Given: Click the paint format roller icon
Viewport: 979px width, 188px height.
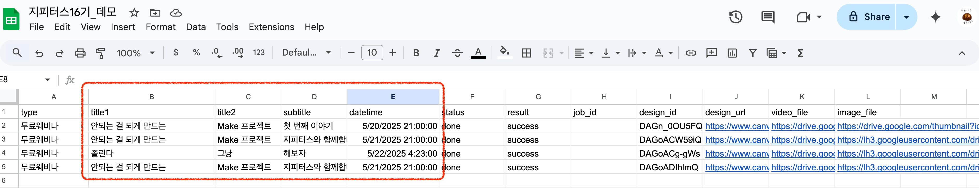Looking at the screenshot, I should [x=100, y=53].
